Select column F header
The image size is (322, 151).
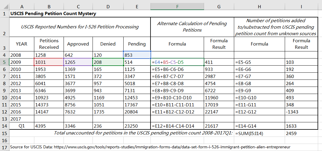click(177, 7)
